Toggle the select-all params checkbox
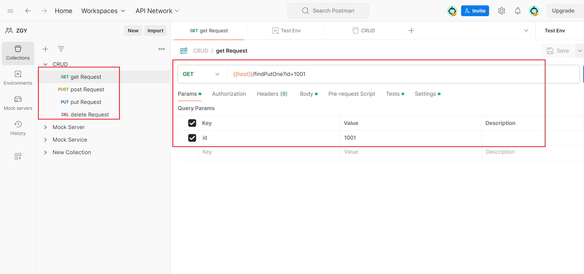 [192, 123]
